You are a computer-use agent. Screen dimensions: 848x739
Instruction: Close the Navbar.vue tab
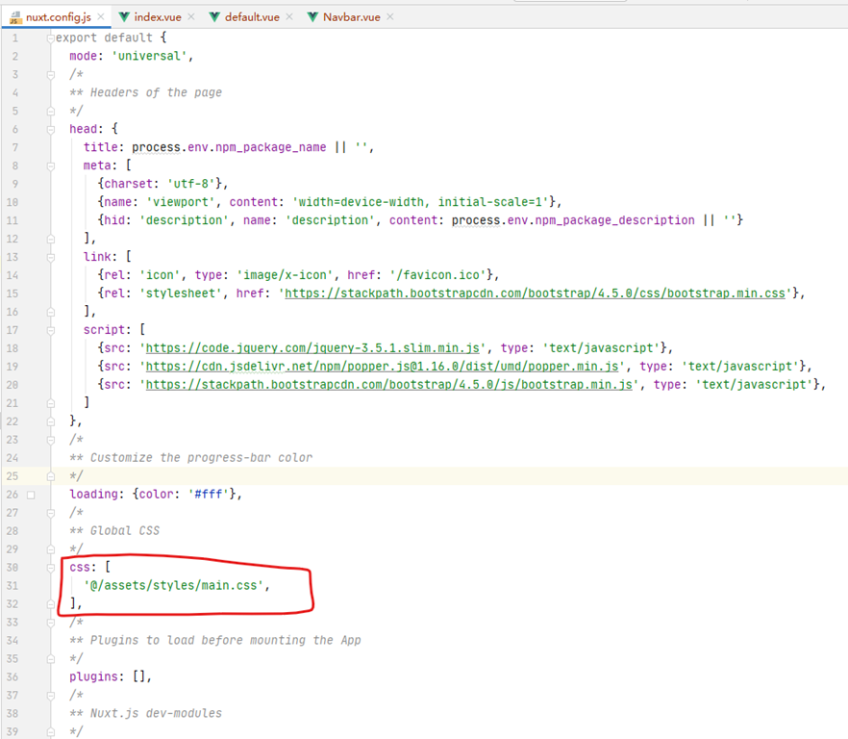tap(390, 16)
